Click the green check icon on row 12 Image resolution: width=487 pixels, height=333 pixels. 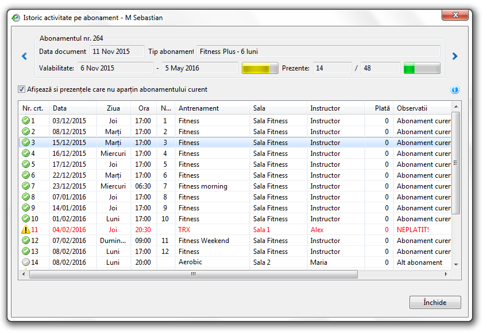[x=26, y=241]
